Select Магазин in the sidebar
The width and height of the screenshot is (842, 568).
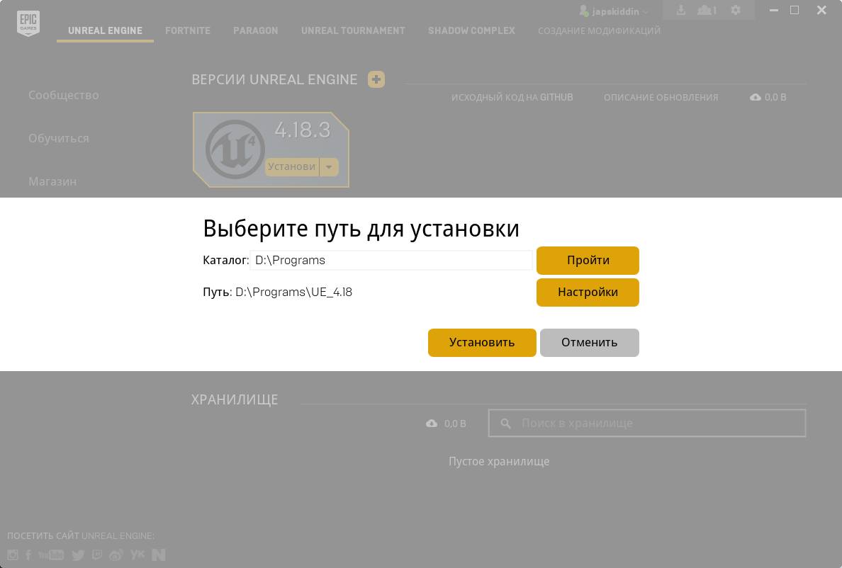pos(52,181)
